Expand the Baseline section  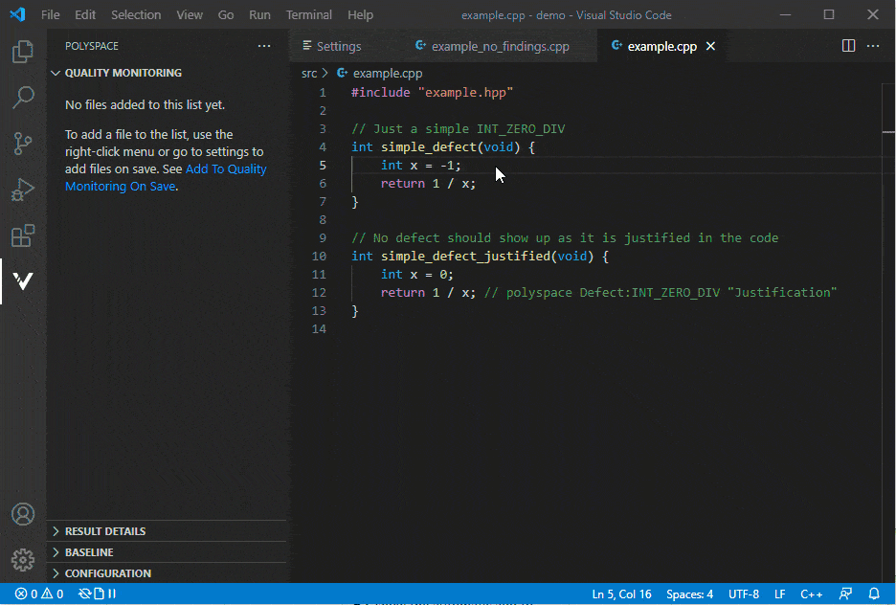(x=89, y=552)
